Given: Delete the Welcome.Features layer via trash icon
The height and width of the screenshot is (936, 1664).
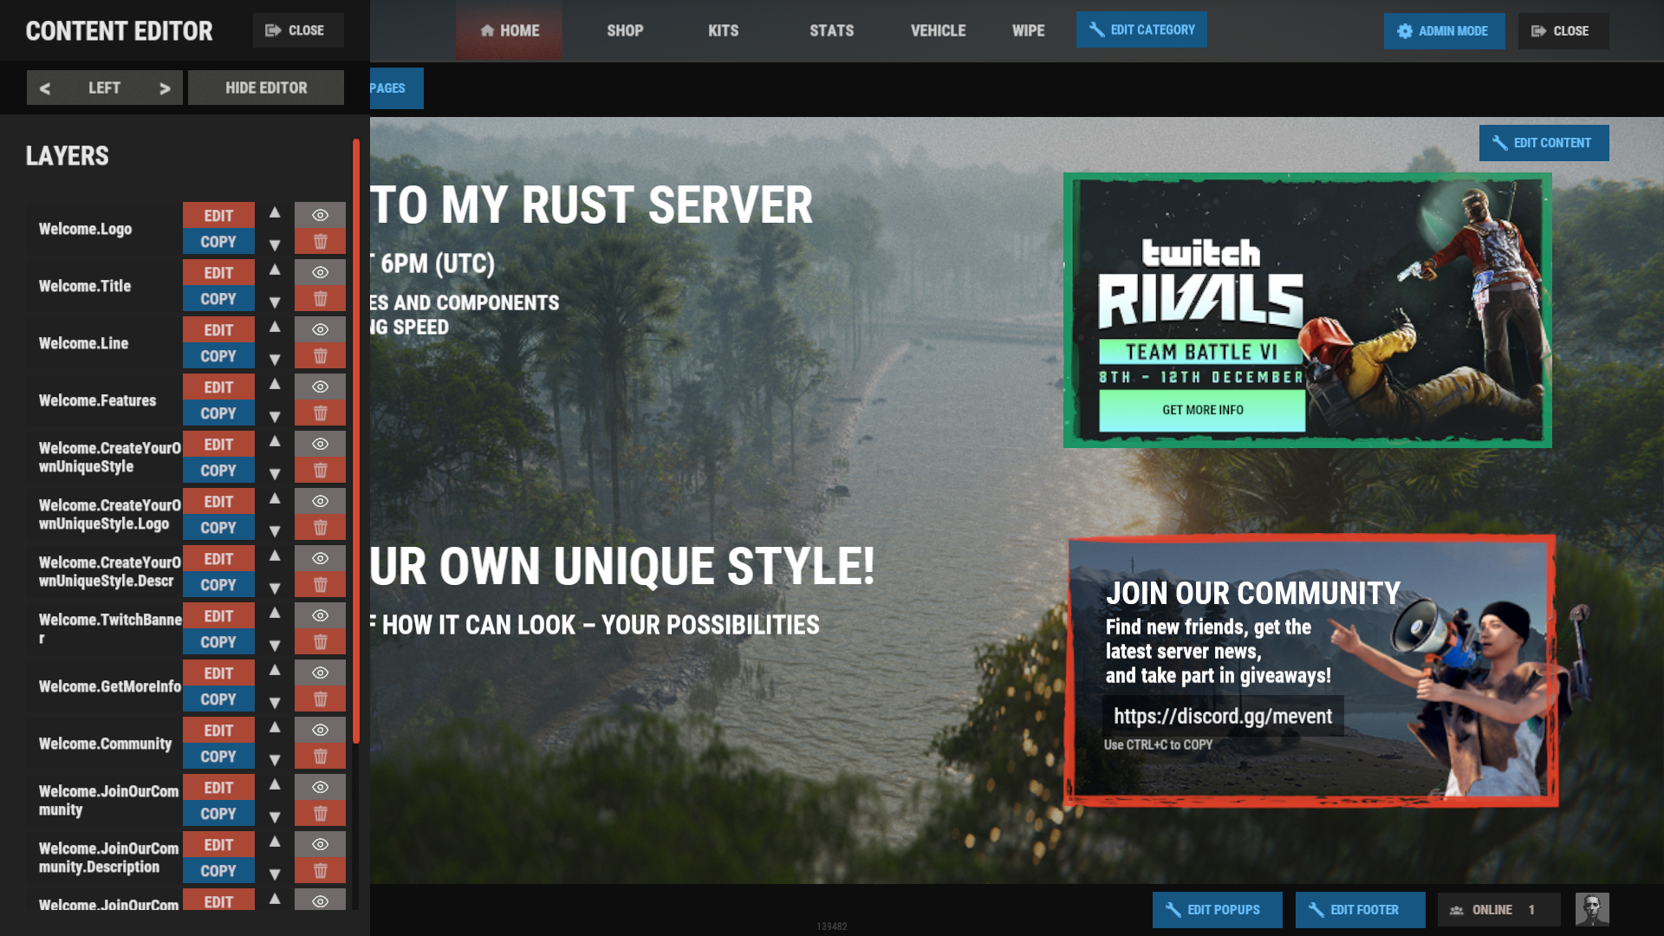Looking at the screenshot, I should [x=320, y=413].
